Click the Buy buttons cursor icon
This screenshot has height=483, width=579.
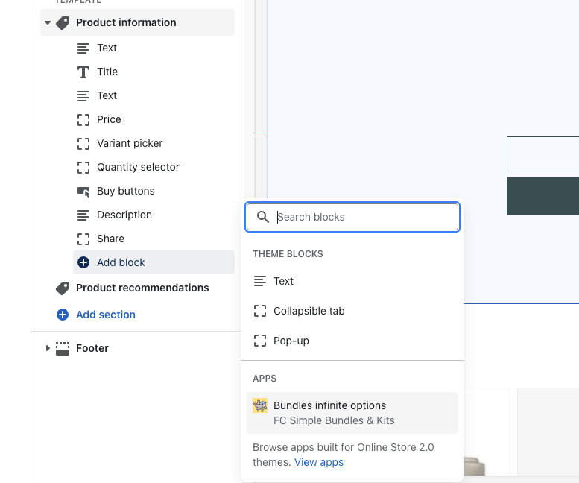click(83, 192)
